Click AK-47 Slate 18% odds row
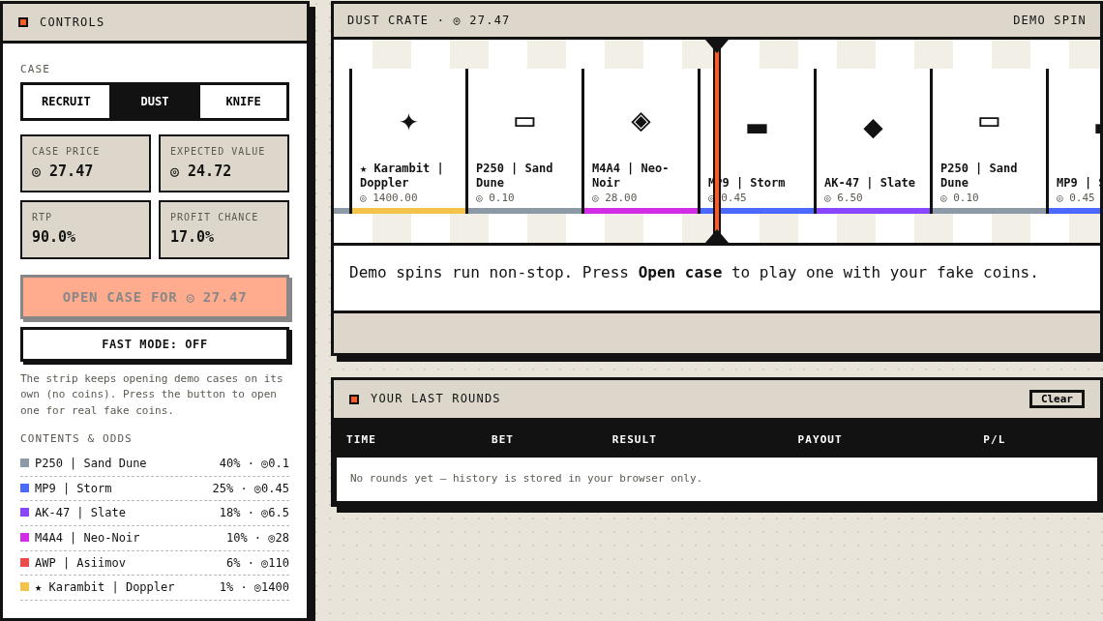The image size is (1103, 621). 155,513
